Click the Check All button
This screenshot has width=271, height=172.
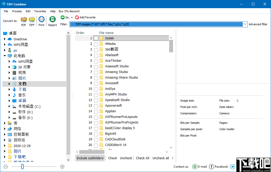click(x=142, y=158)
